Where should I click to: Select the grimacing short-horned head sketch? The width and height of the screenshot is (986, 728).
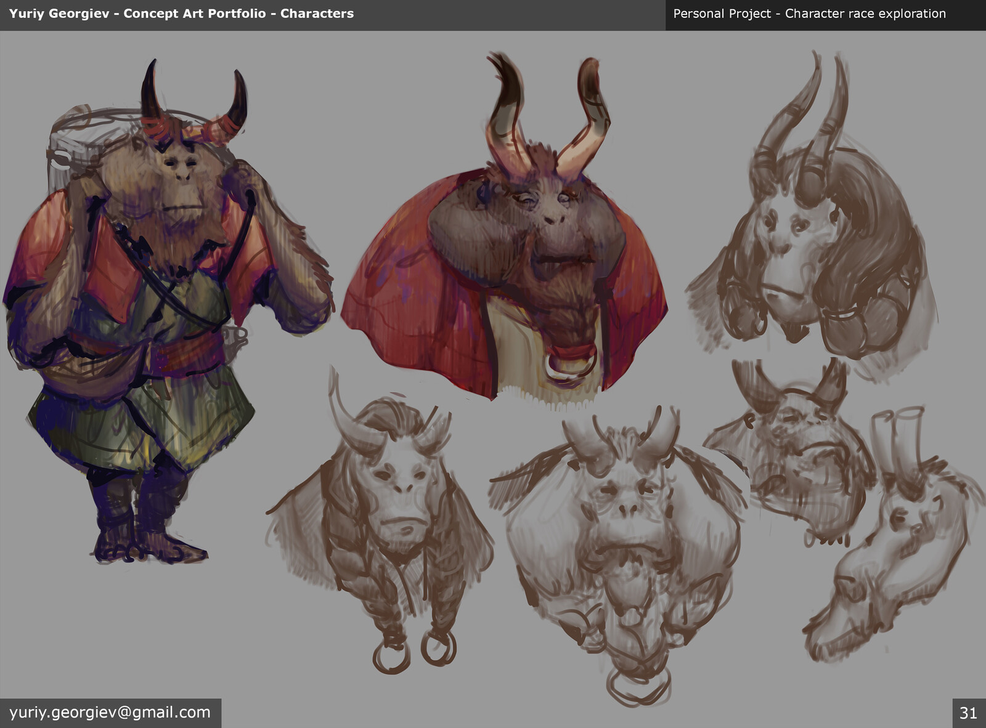789,453
